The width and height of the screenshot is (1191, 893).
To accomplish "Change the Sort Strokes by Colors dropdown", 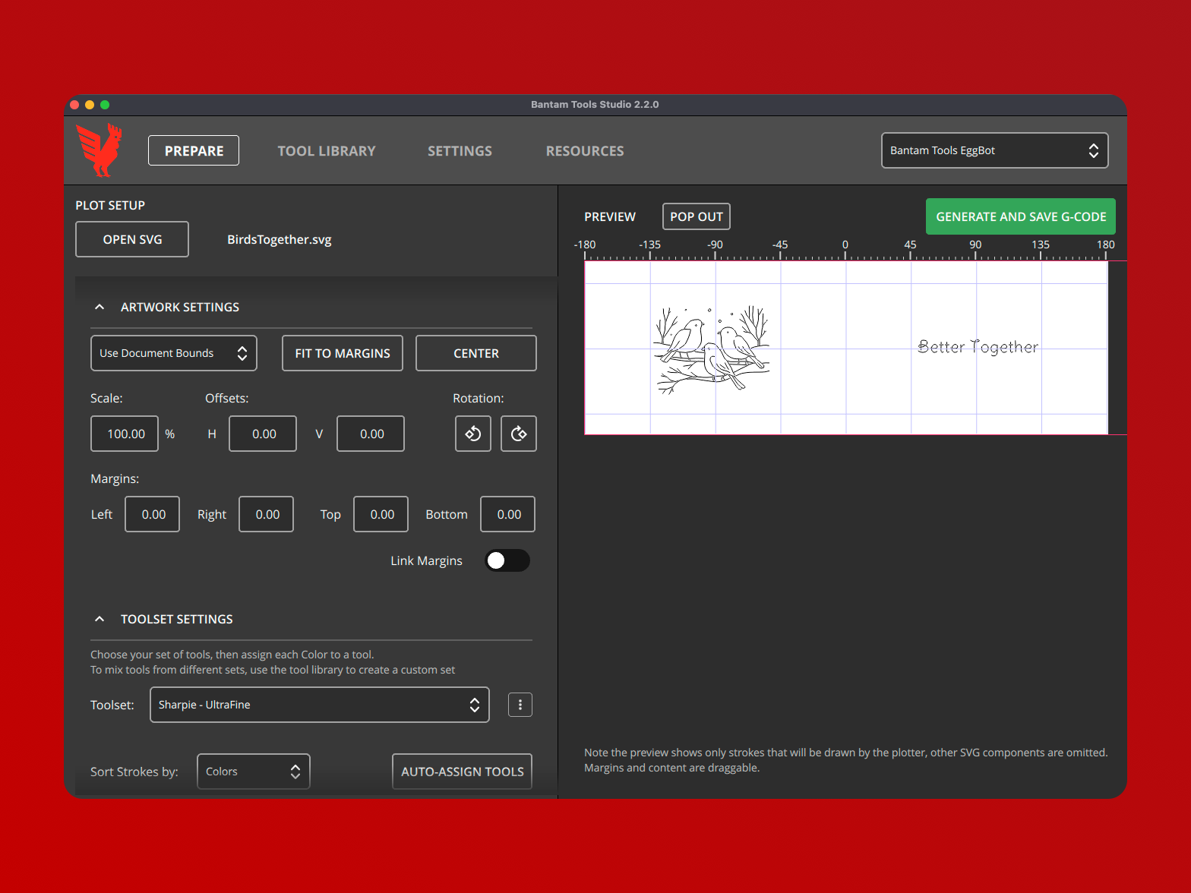I will coord(253,772).
